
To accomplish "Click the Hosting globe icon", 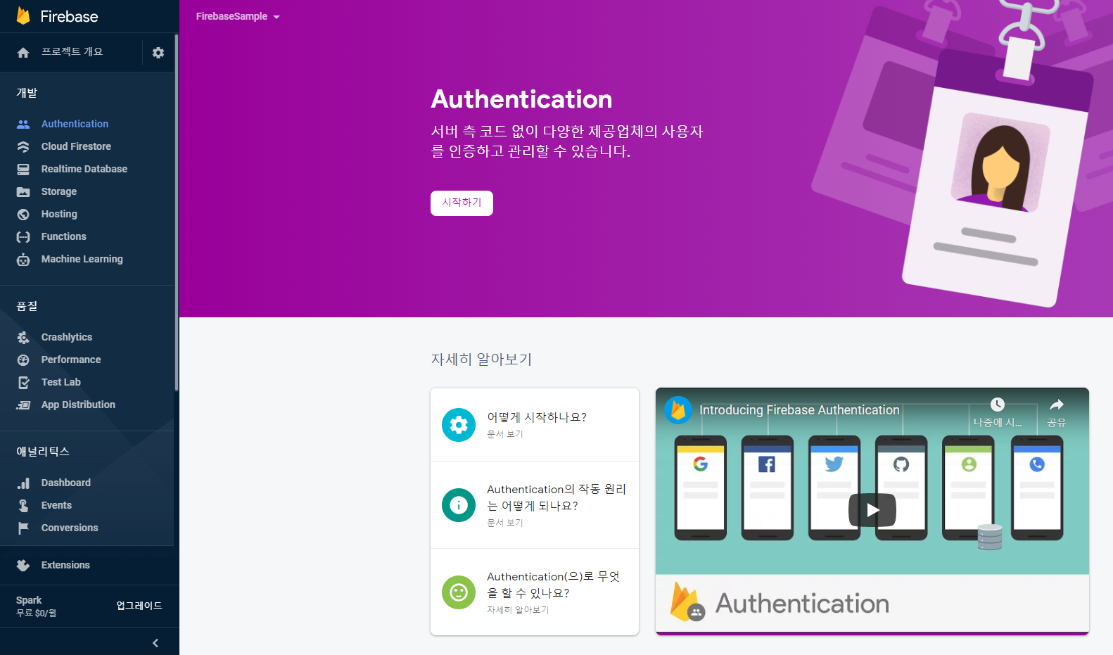I will [x=23, y=214].
